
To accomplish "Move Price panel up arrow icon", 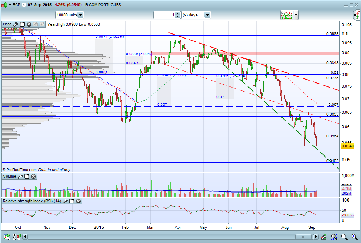I will point(42,24).
